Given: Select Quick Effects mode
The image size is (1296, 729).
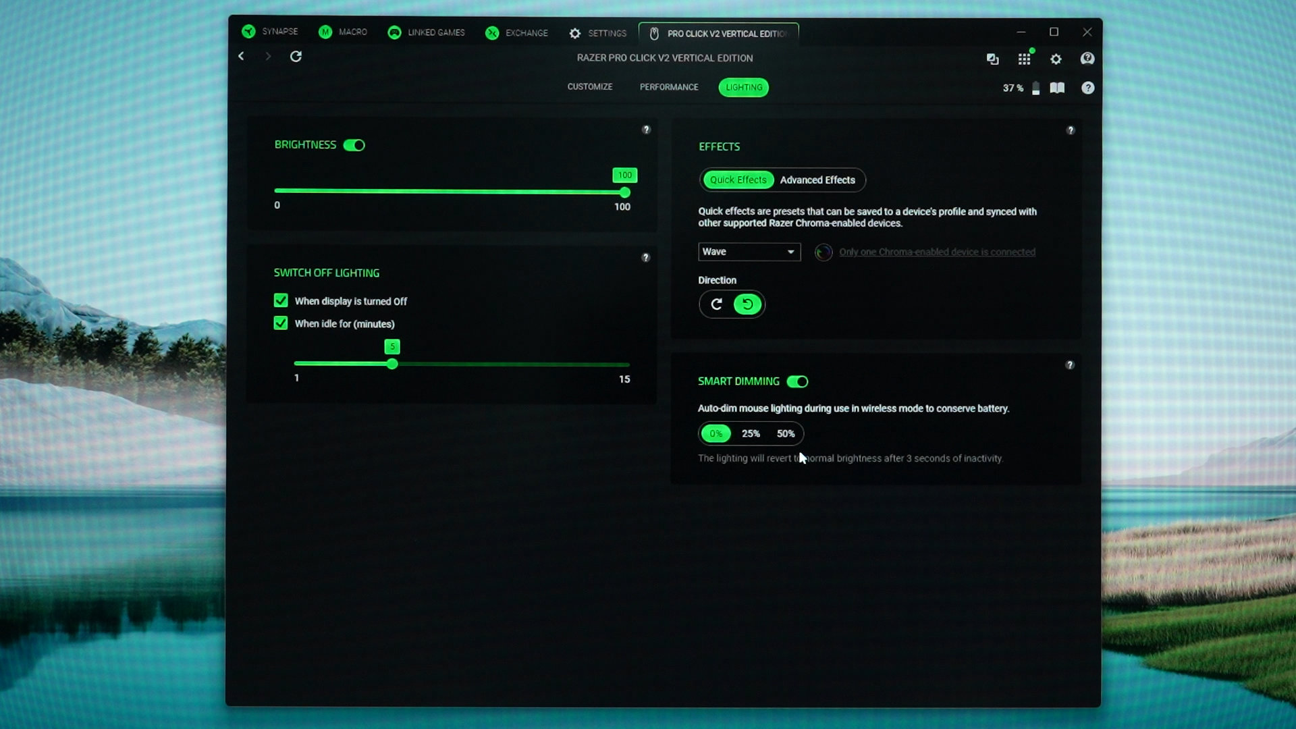Looking at the screenshot, I should tap(738, 180).
